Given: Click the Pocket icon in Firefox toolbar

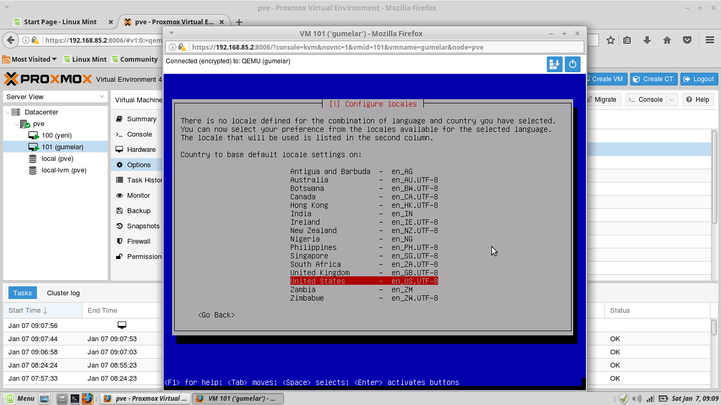Looking at the screenshot, I should click(687, 40).
